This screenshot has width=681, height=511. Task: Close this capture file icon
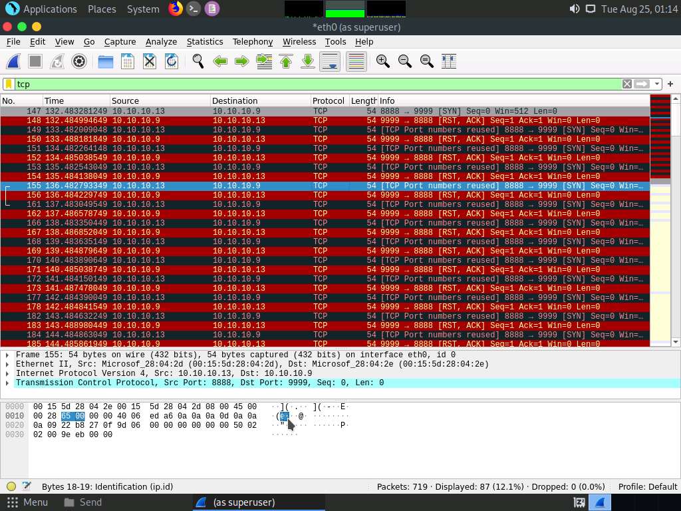coord(150,61)
